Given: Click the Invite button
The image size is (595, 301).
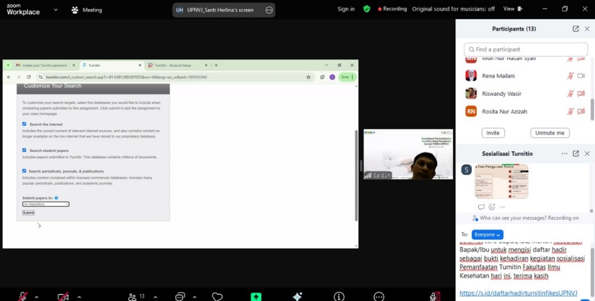Looking at the screenshot, I should point(493,133).
